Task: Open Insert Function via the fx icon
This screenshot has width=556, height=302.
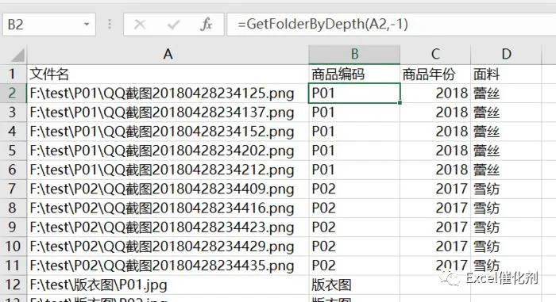Action: [206, 25]
